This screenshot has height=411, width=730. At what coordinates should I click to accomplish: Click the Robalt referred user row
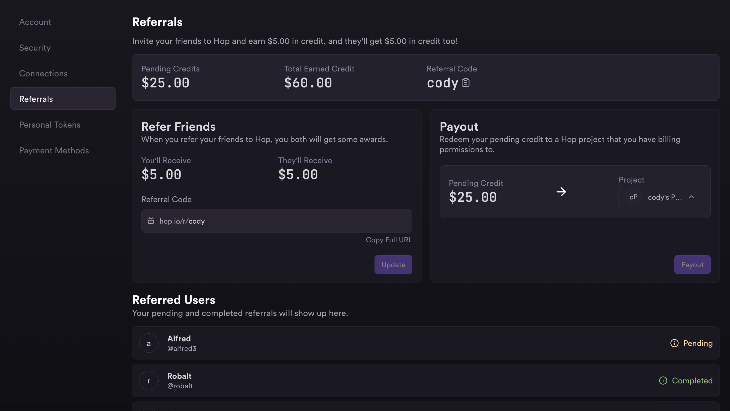[426, 381]
